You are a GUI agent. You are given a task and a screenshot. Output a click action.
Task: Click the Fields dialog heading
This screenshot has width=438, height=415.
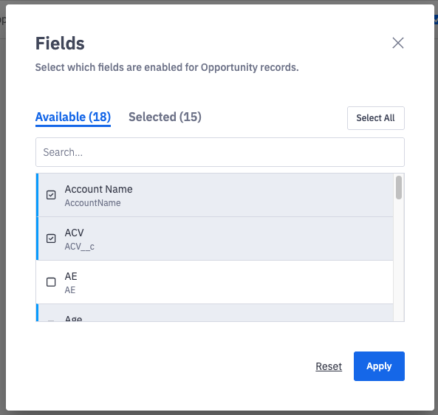pos(60,44)
